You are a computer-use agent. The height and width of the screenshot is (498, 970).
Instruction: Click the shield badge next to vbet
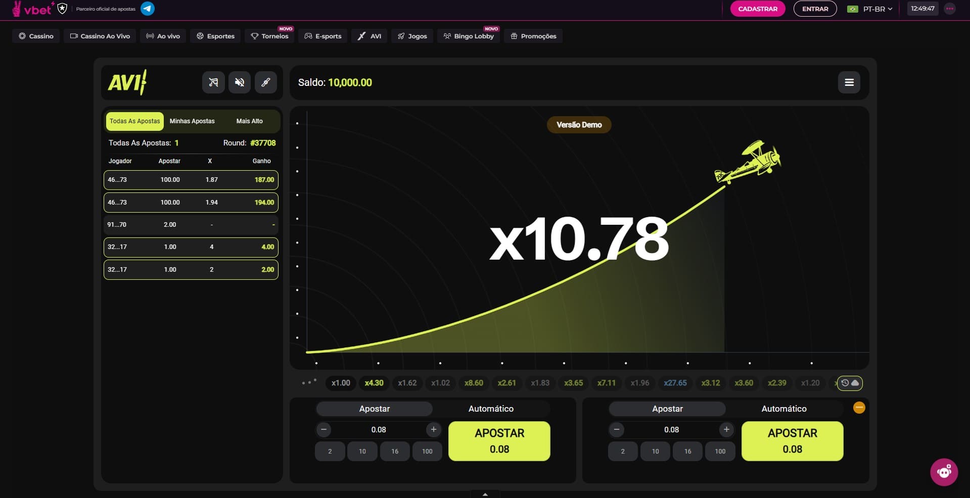click(62, 9)
